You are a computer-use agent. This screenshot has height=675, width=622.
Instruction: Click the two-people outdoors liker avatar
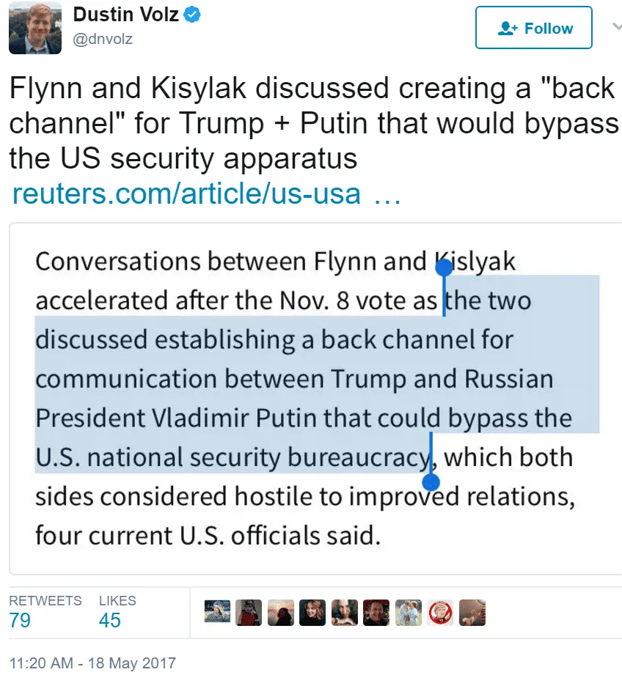(x=409, y=613)
